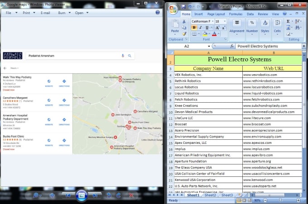Click the Sort & Filter icon
This screenshot has height=204, width=308.
tap(297, 21)
